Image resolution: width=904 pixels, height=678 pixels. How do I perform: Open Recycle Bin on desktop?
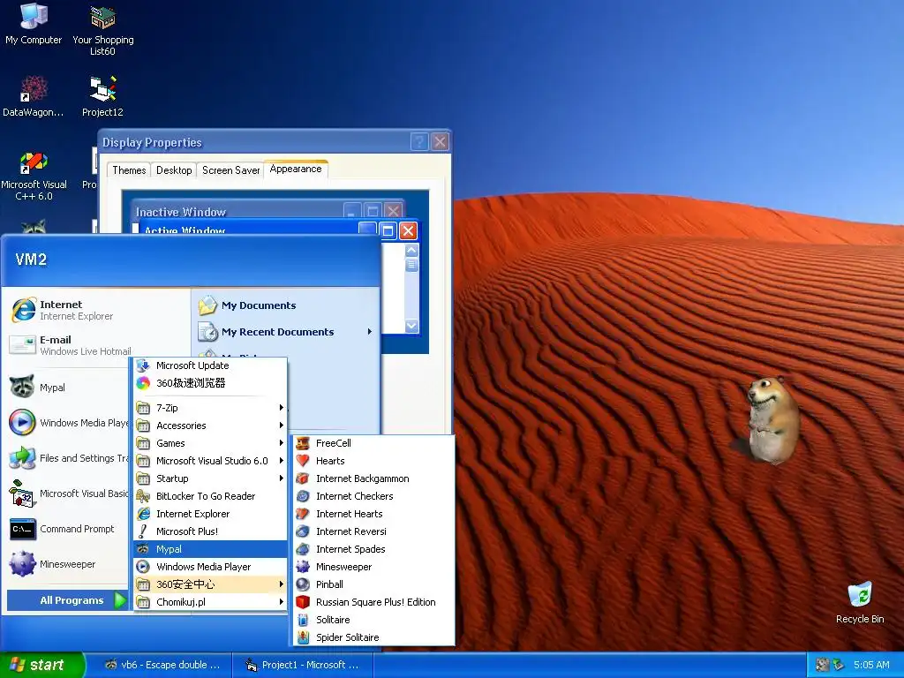click(860, 602)
